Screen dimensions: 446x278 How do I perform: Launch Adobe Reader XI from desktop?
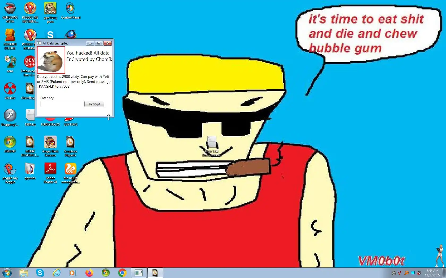50,173
